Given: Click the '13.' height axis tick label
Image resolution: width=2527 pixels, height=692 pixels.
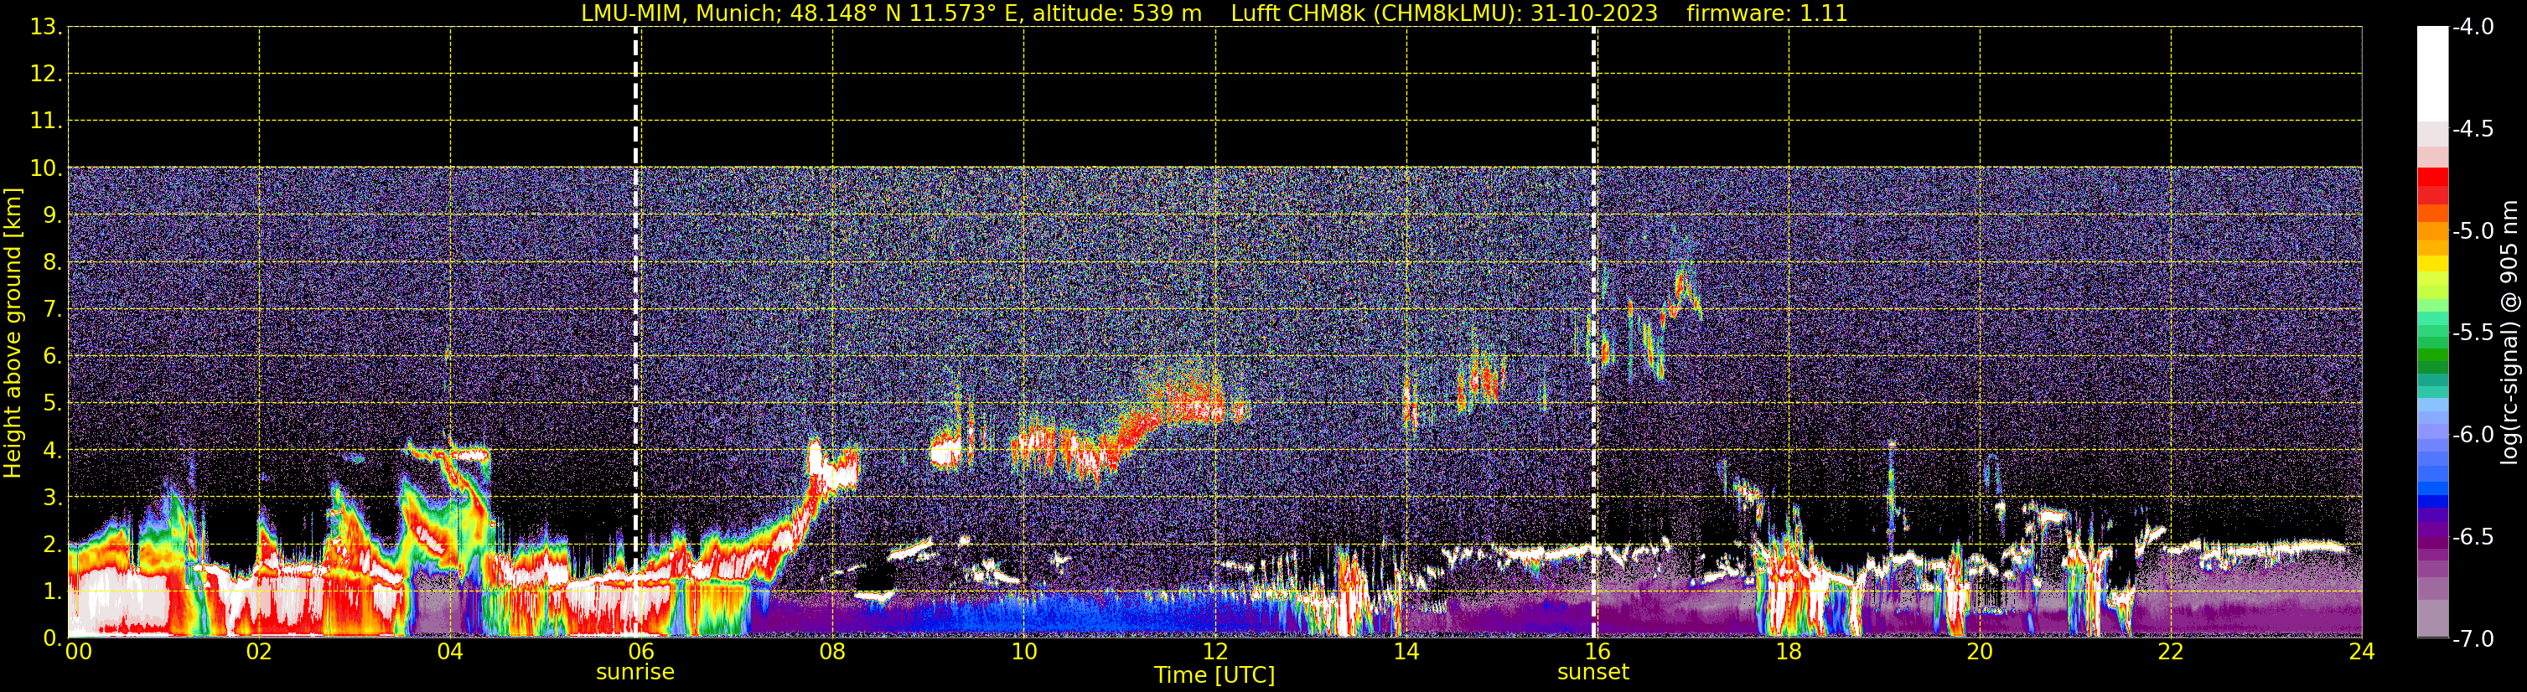Looking at the screenshot, I should (46, 28).
